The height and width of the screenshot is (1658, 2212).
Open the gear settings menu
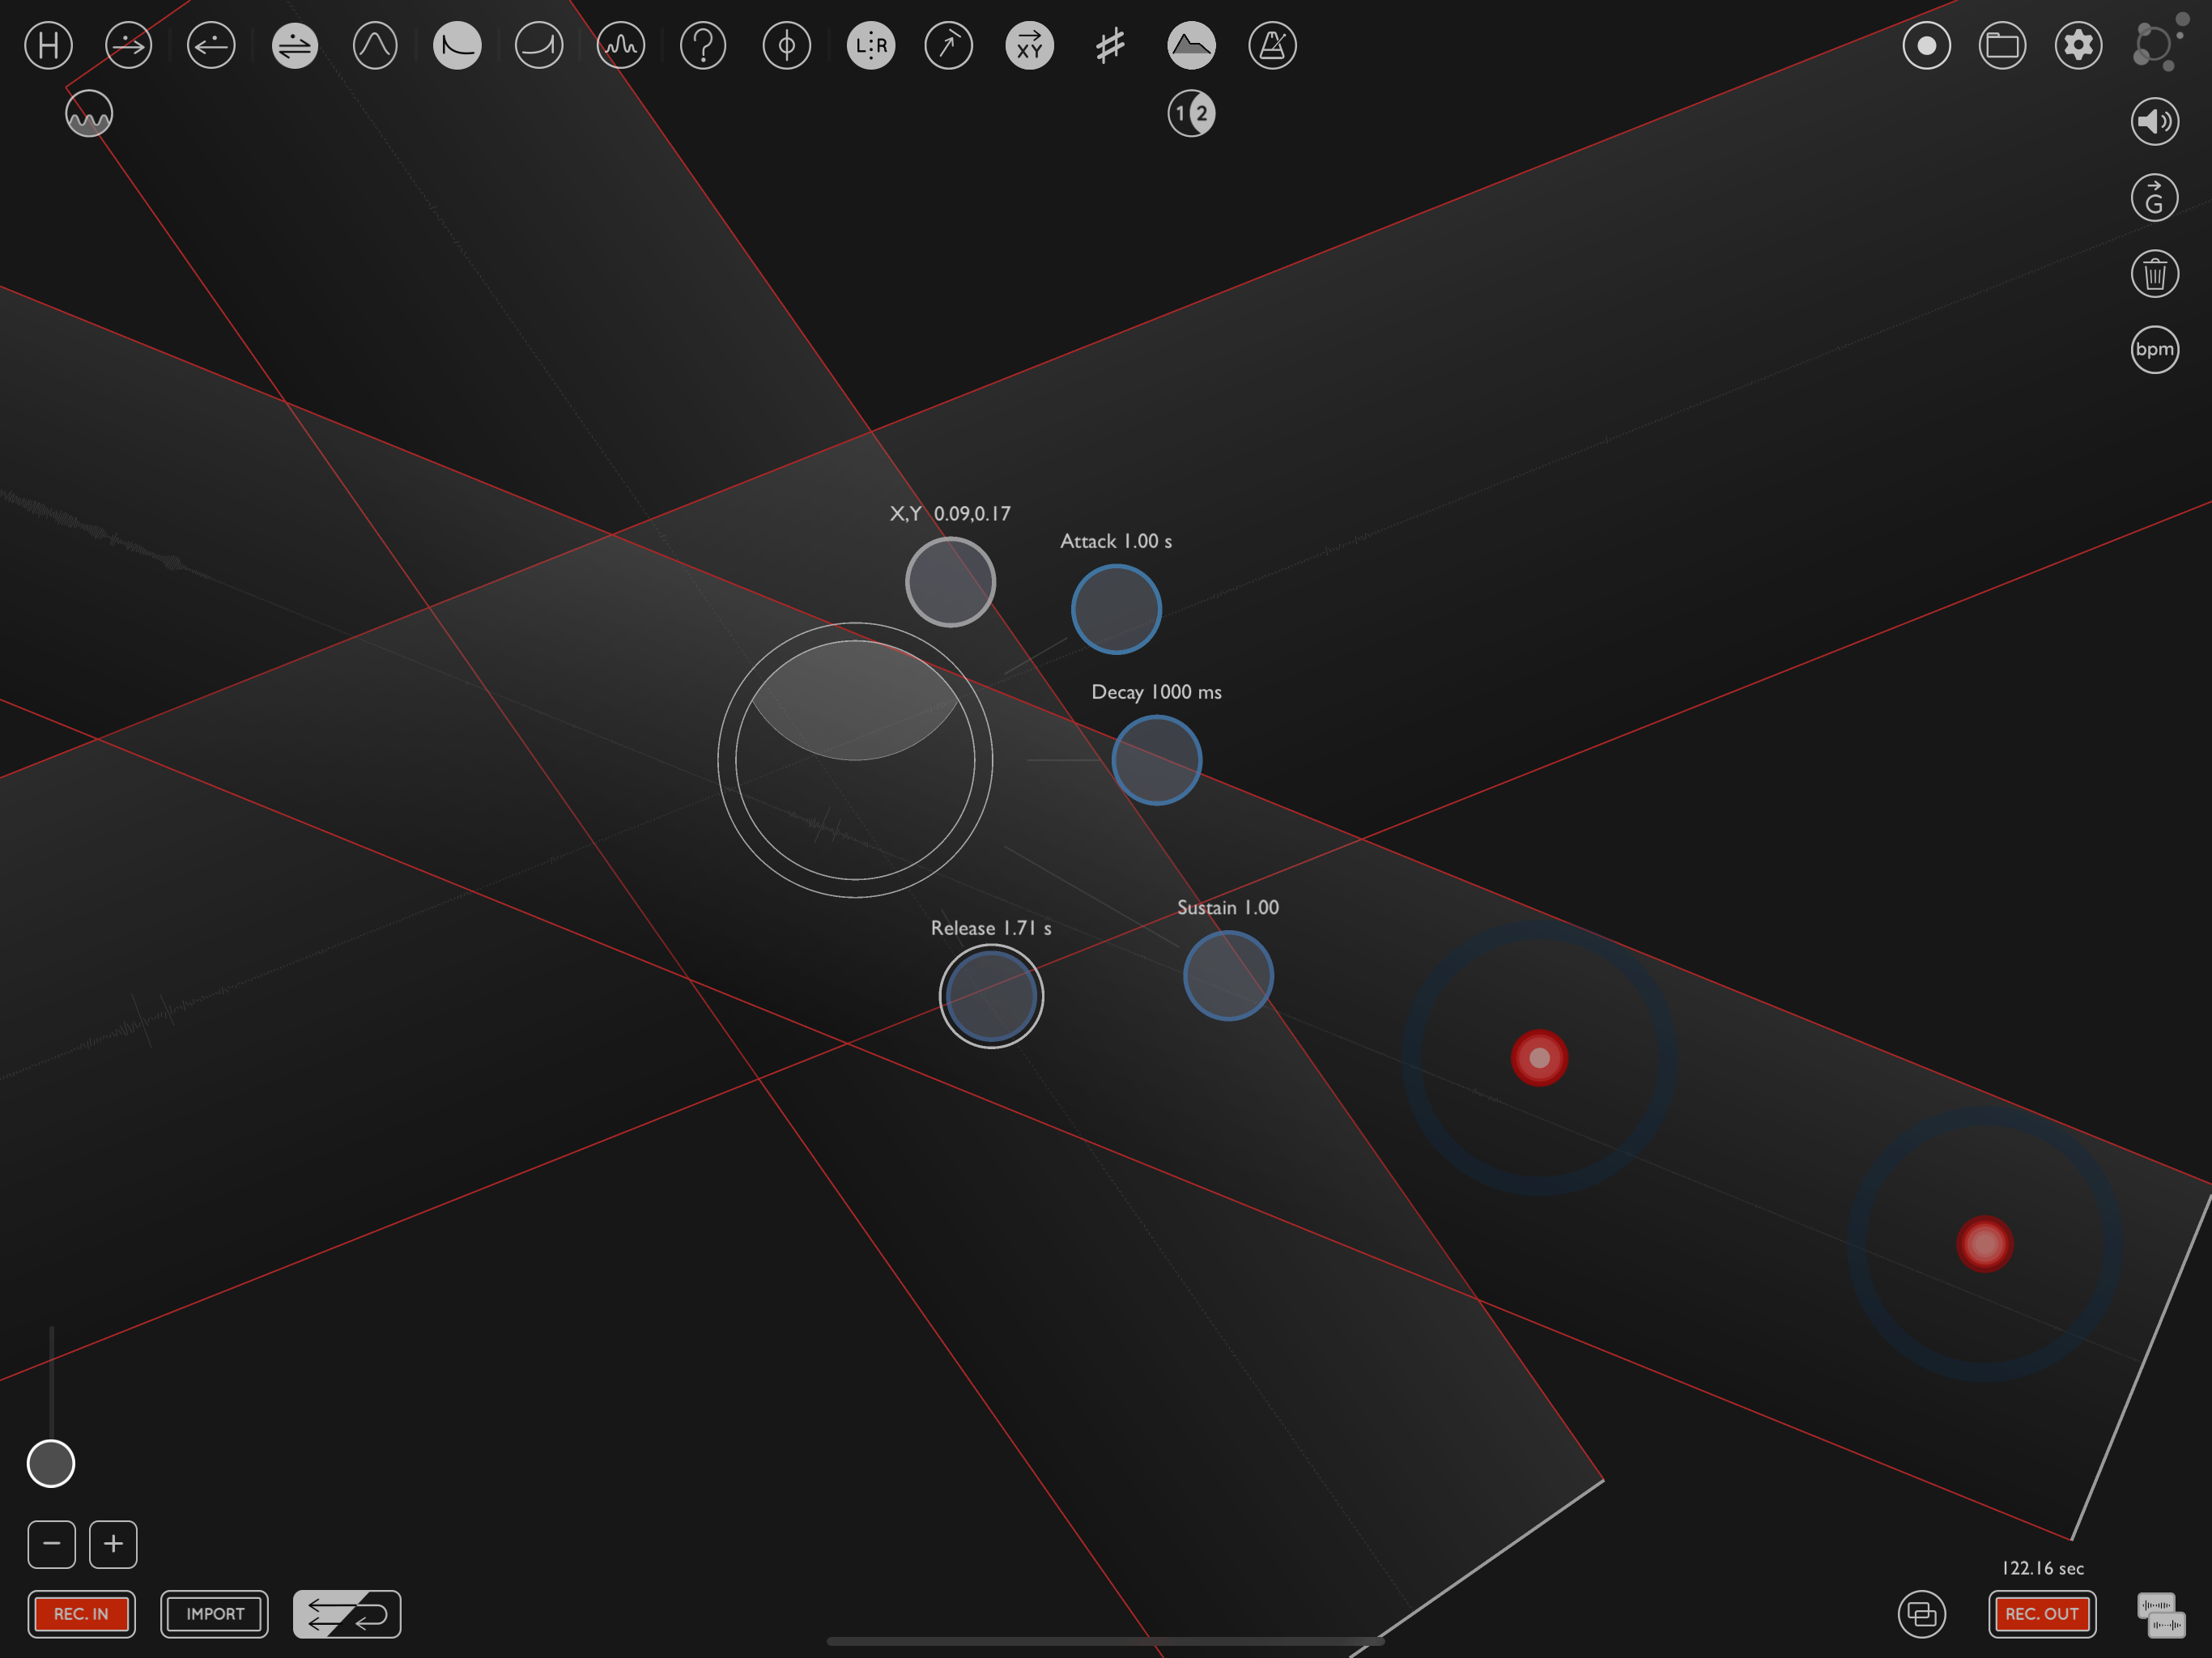(x=2078, y=45)
